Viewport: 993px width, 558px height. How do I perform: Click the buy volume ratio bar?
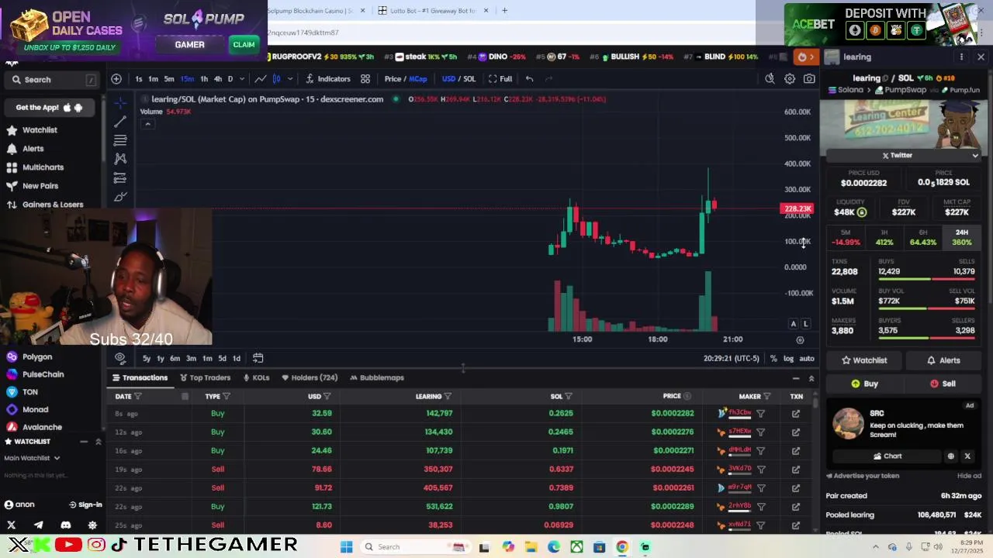coord(926,308)
